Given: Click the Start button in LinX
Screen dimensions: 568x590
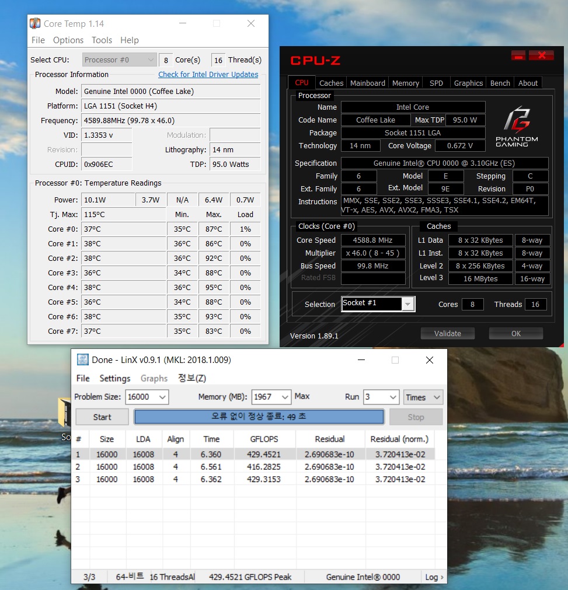Looking at the screenshot, I should pyautogui.click(x=102, y=417).
